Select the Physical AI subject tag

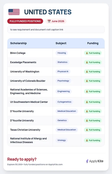(x=63, y=71)
